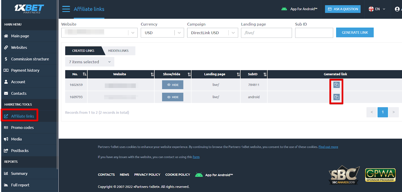Viewport: 402px width, 192px height.
Task: Open Promo codes in sidebar
Action: (x=22, y=127)
